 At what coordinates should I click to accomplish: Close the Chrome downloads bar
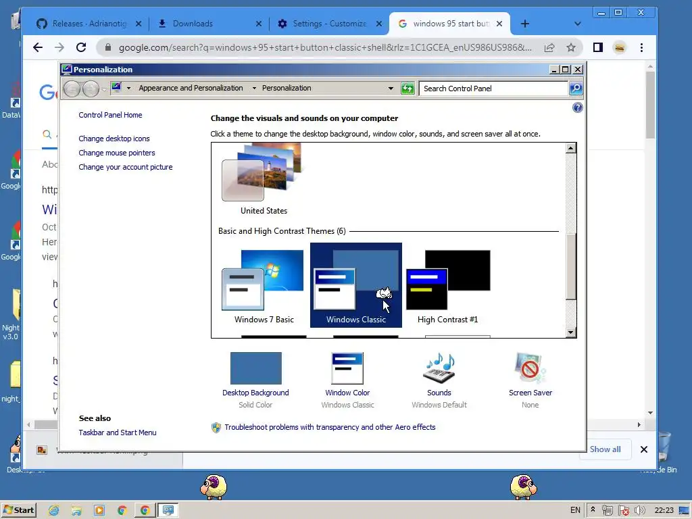click(x=643, y=449)
